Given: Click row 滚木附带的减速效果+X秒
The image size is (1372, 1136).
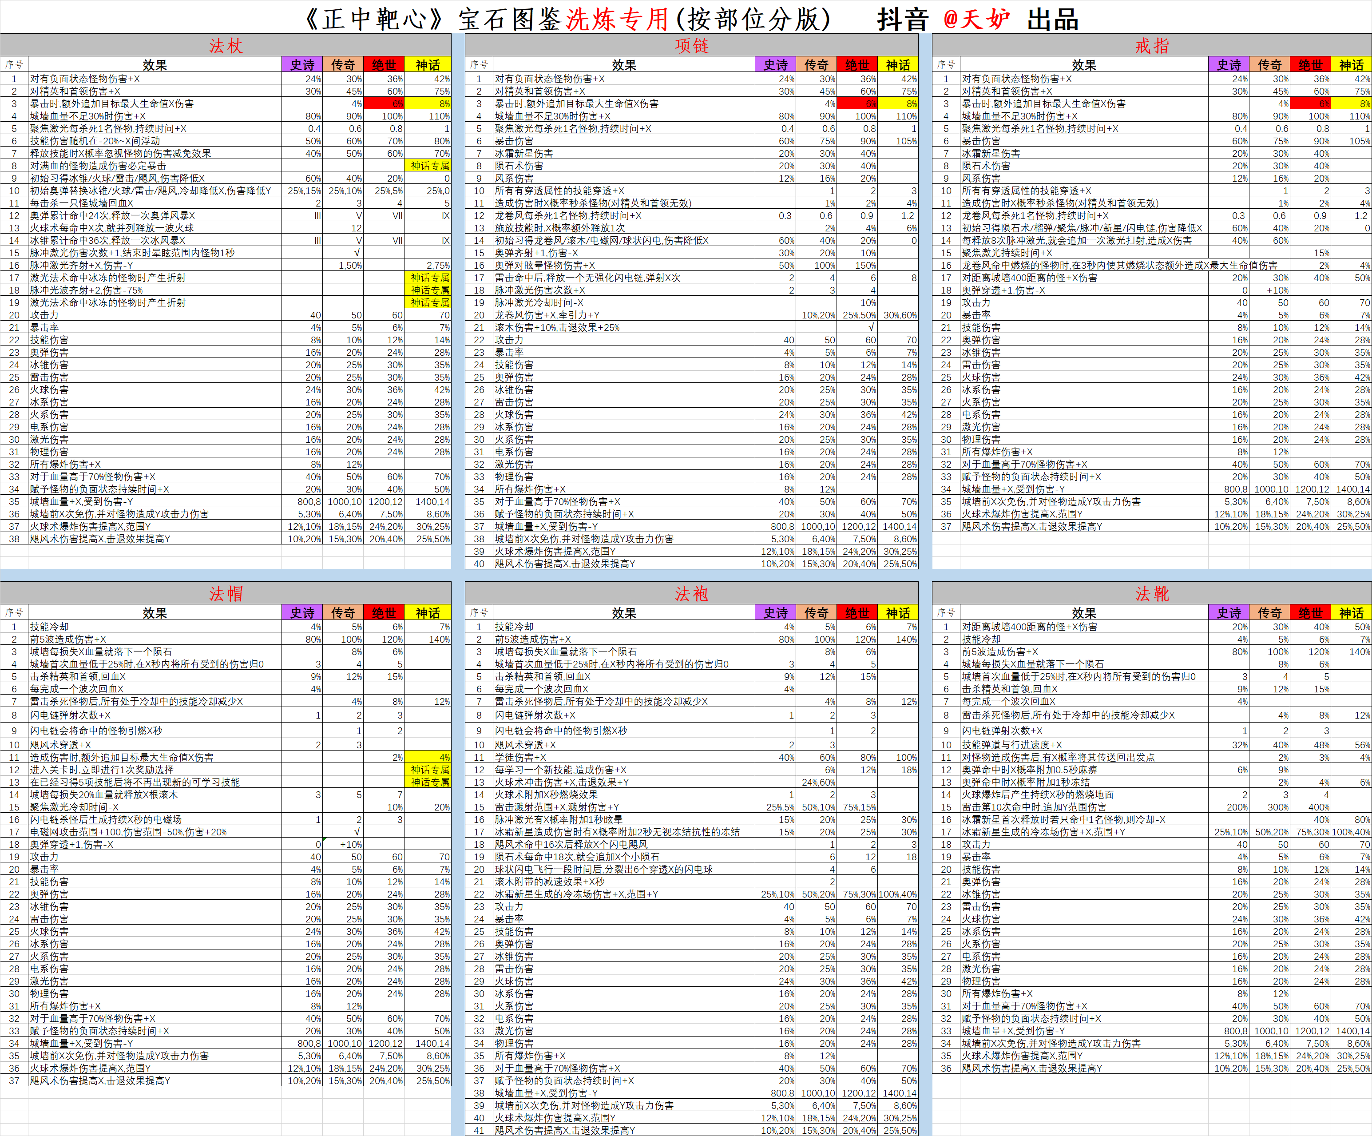Looking at the screenshot, I should pos(692,881).
